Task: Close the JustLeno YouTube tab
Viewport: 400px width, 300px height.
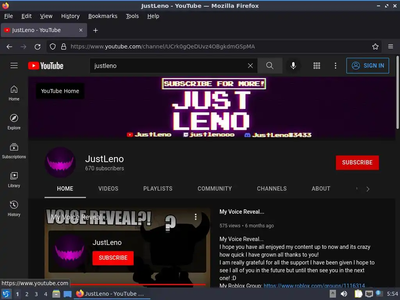Action: [x=81, y=30]
